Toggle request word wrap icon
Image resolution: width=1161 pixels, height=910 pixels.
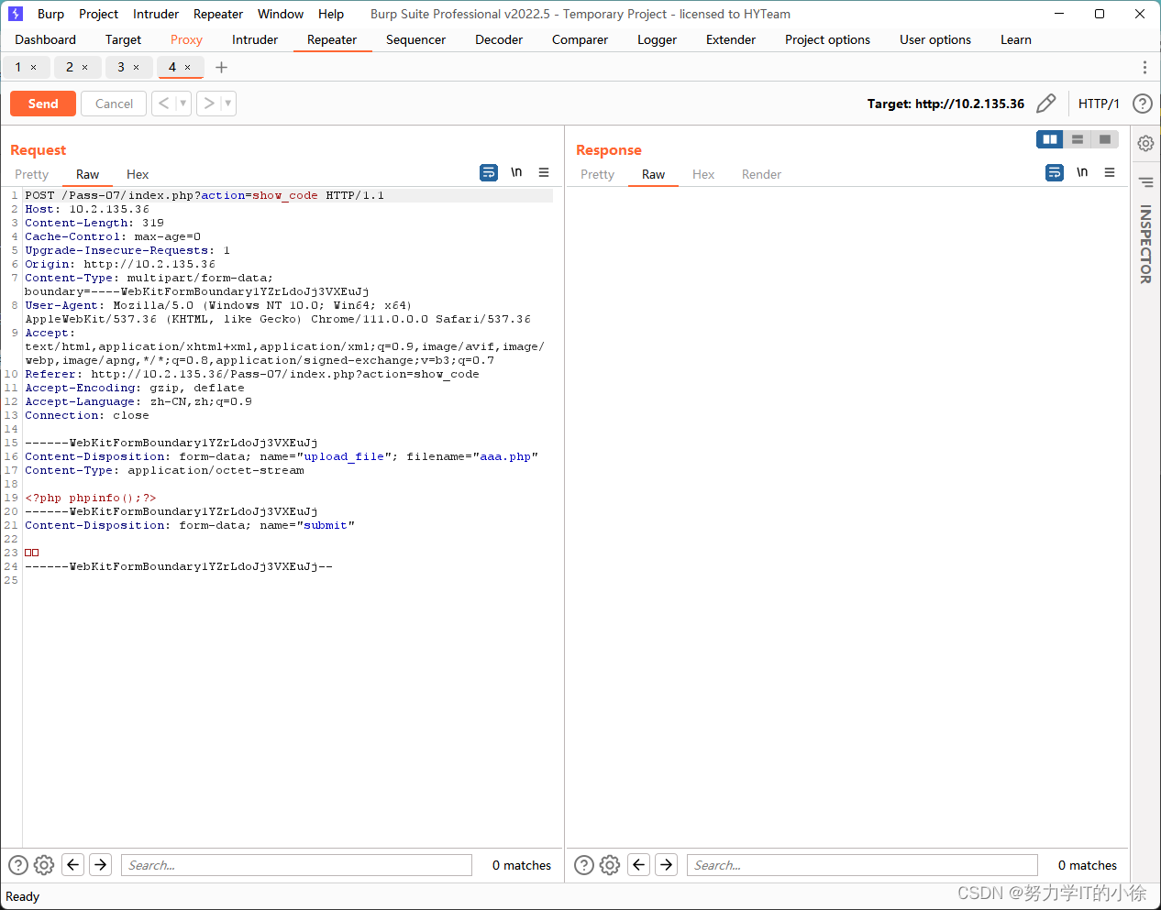pos(489,172)
